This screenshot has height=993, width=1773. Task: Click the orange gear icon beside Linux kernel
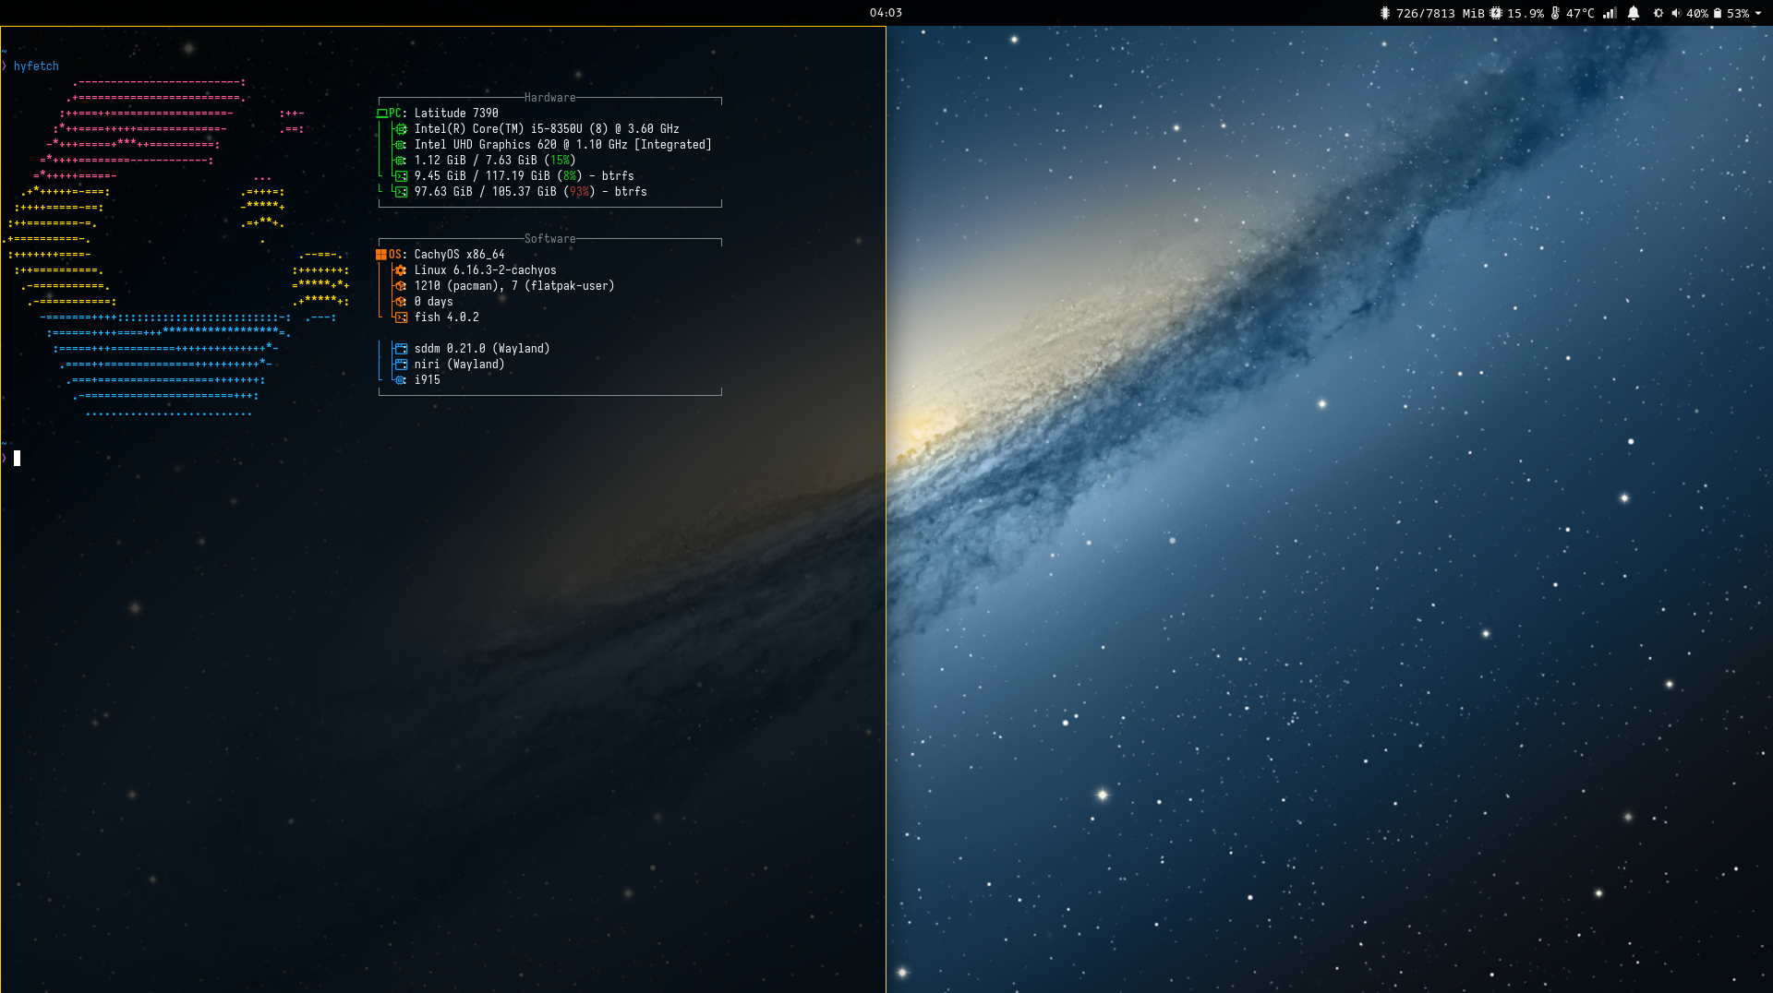pyautogui.click(x=401, y=270)
